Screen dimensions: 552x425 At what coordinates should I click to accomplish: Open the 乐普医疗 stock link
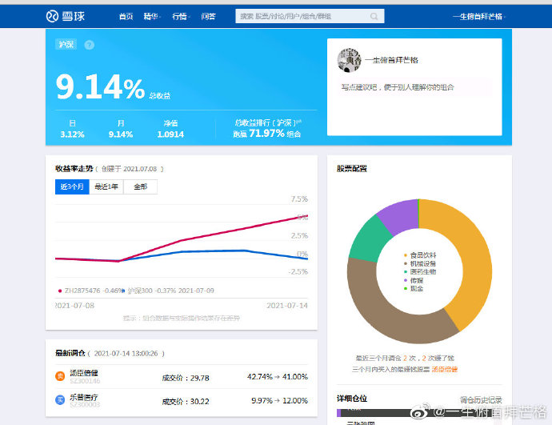84,397
